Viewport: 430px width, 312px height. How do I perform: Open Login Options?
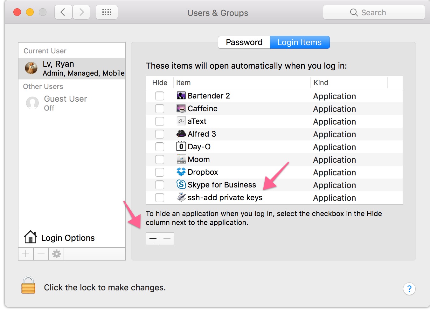pos(68,238)
